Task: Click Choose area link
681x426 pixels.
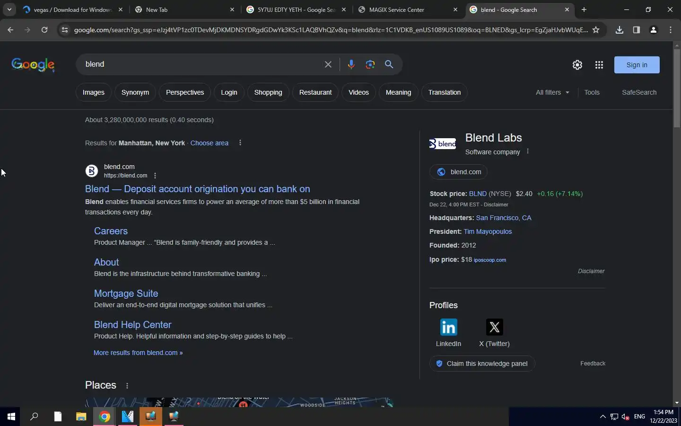Action: [210, 143]
